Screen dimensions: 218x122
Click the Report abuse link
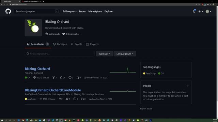pyautogui.click(x=146, y=109)
